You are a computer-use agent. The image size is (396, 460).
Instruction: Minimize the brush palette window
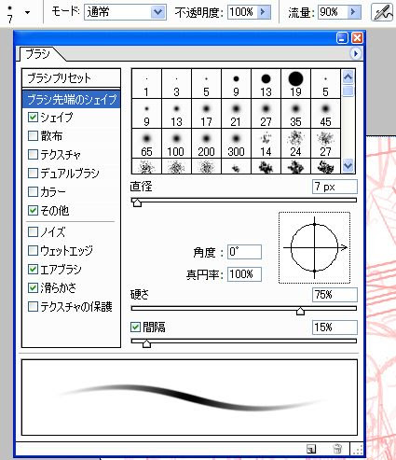(x=342, y=38)
